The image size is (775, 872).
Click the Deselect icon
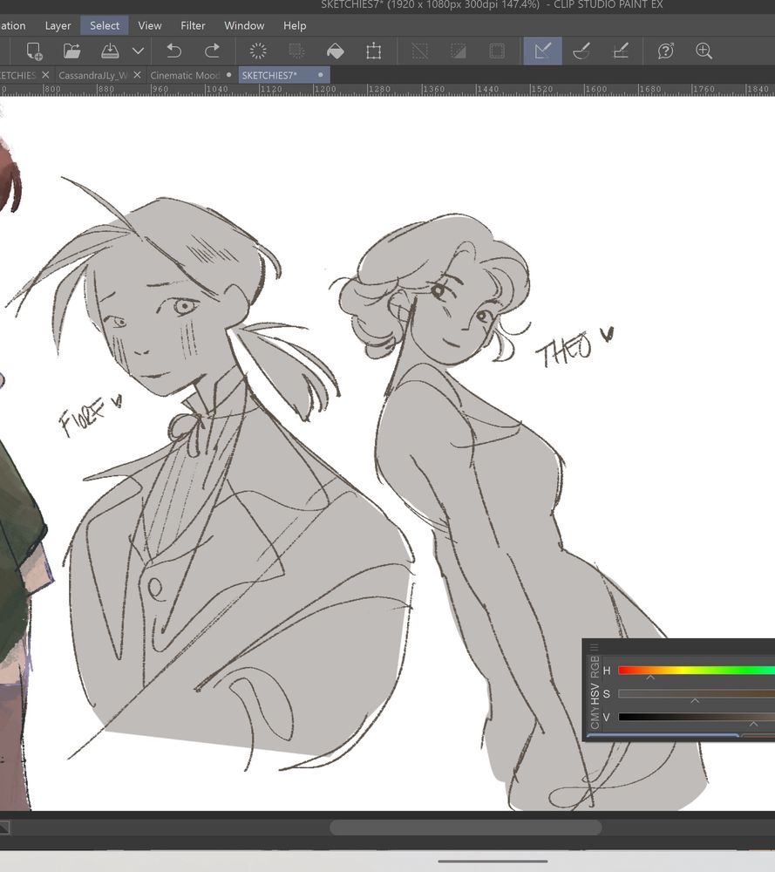[419, 51]
